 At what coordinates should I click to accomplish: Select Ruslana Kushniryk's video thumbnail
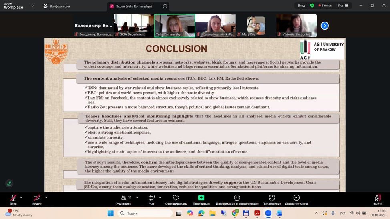(215, 26)
